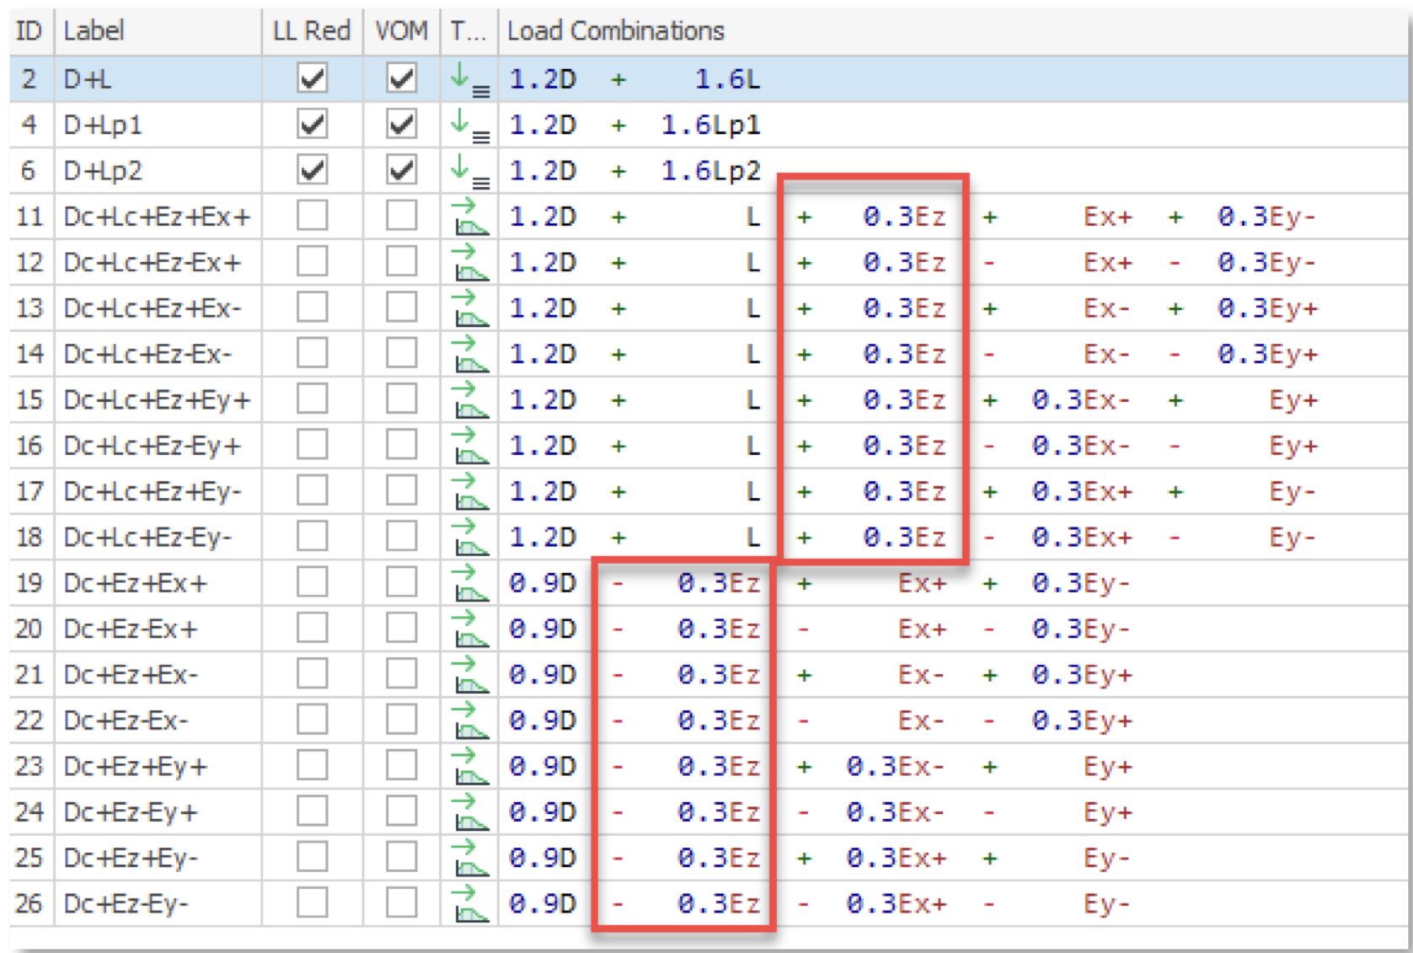Click lateral type icon for row ID 11
Screen dimensions: 1413x953
click(469, 217)
